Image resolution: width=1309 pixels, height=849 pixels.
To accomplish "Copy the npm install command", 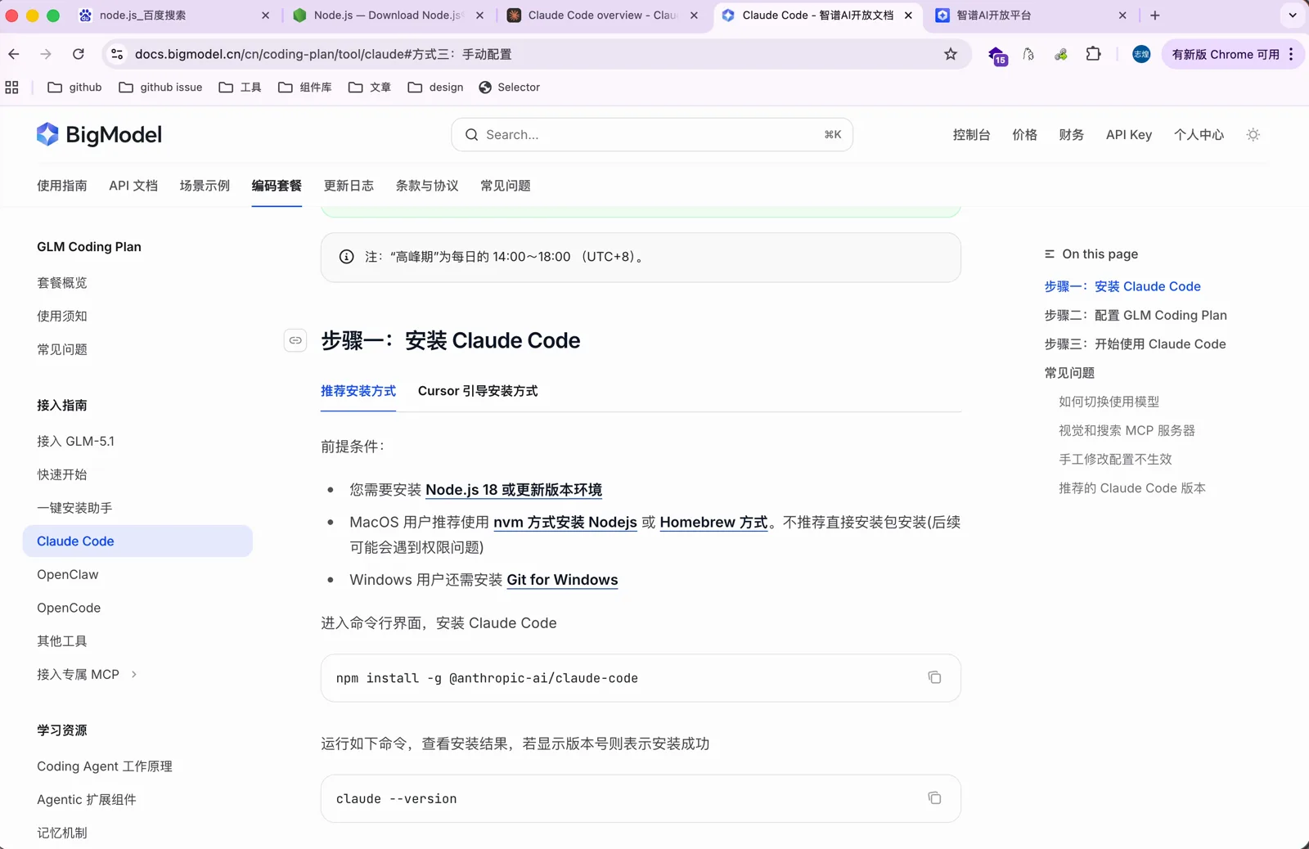I will [x=934, y=677].
